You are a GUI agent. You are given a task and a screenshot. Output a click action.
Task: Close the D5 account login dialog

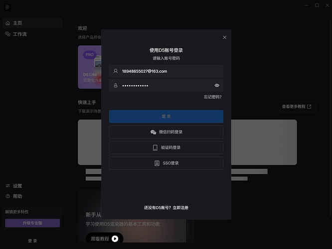(x=225, y=37)
